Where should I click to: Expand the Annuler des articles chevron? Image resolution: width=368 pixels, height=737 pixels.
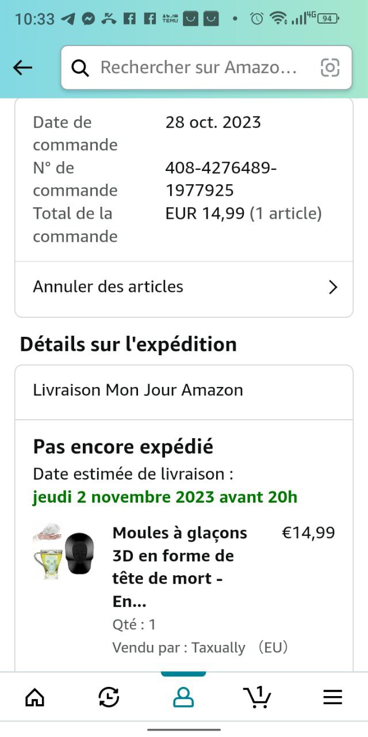(x=333, y=287)
